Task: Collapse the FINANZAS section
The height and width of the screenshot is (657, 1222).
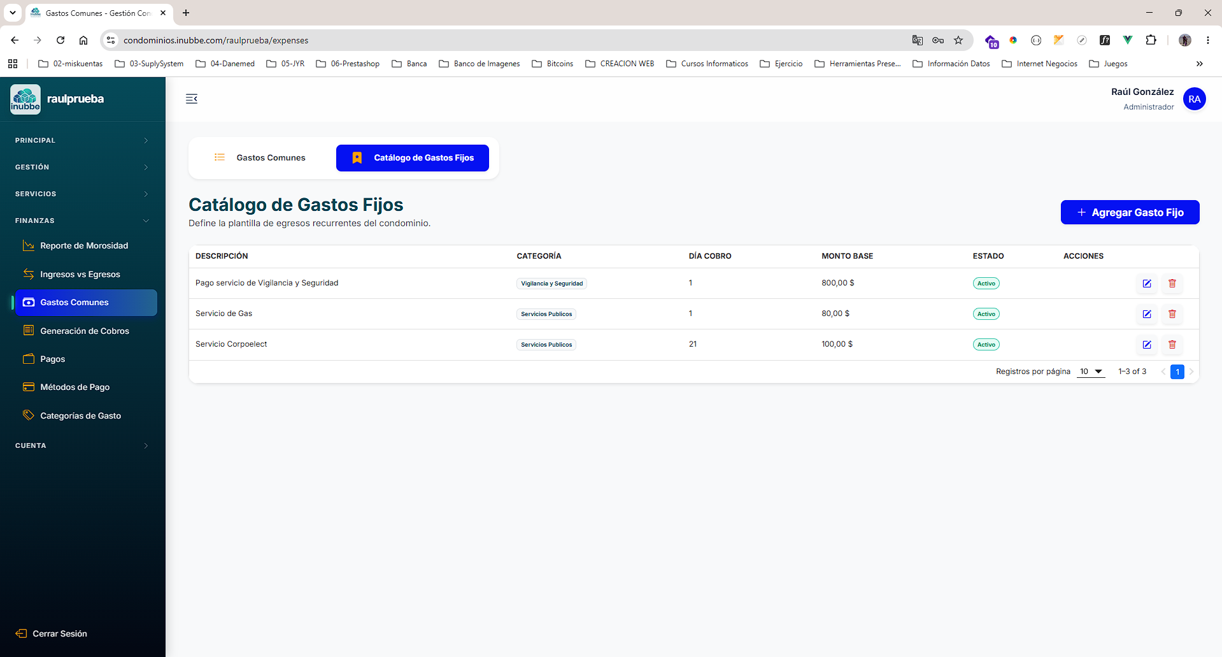Action: tap(83, 220)
